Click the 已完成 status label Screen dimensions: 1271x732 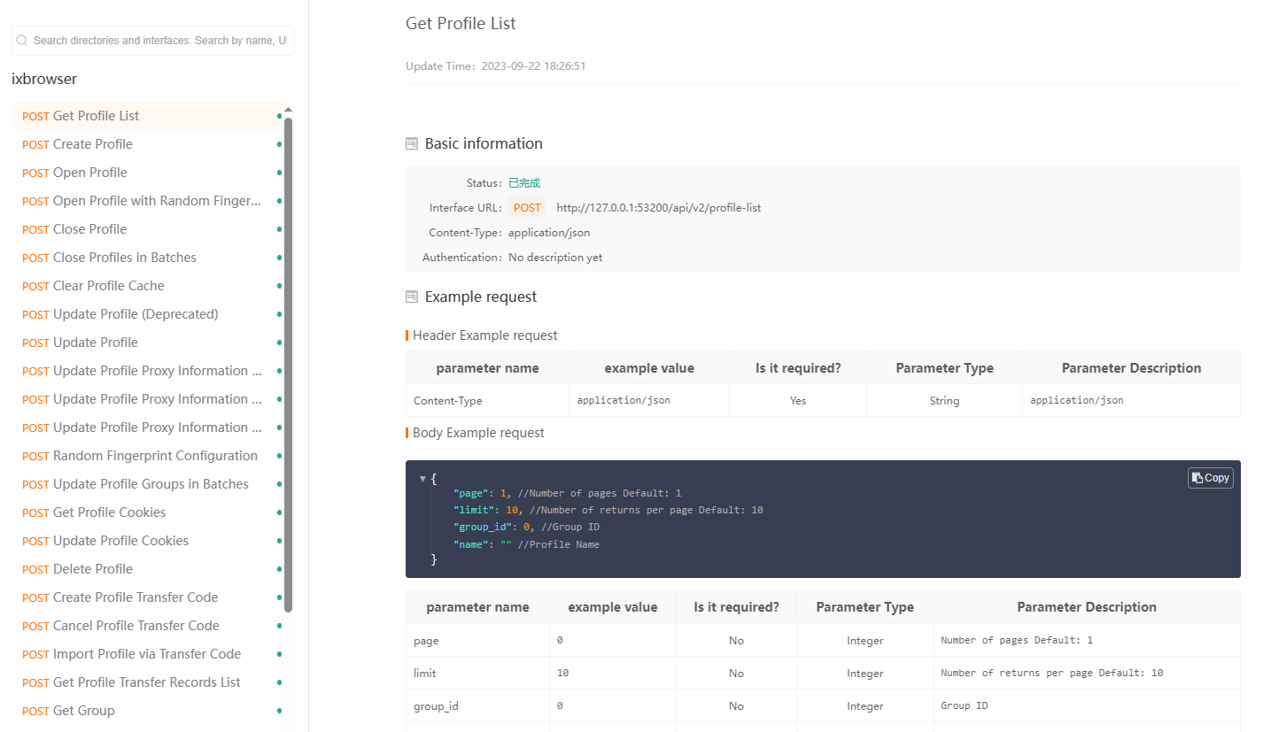tap(523, 182)
